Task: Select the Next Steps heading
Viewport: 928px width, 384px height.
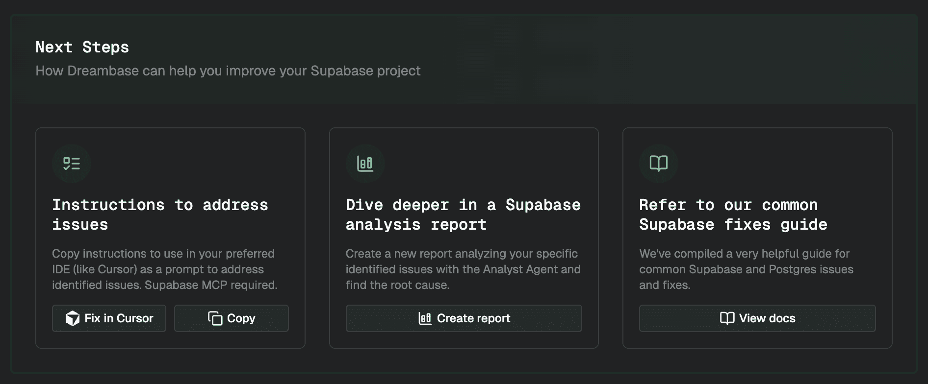Action: coord(82,48)
